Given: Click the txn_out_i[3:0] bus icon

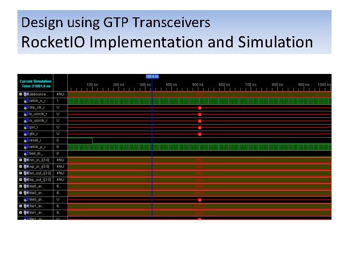Looking at the screenshot, I should (x=26, y=174).
